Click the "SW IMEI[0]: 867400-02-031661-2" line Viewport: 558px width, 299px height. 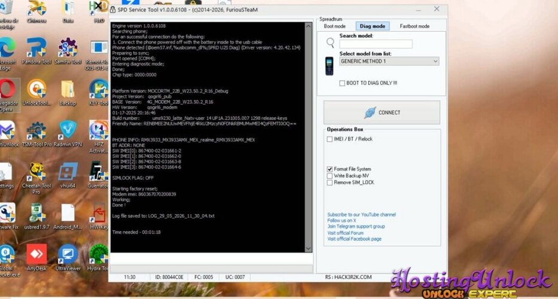point(147,151)
